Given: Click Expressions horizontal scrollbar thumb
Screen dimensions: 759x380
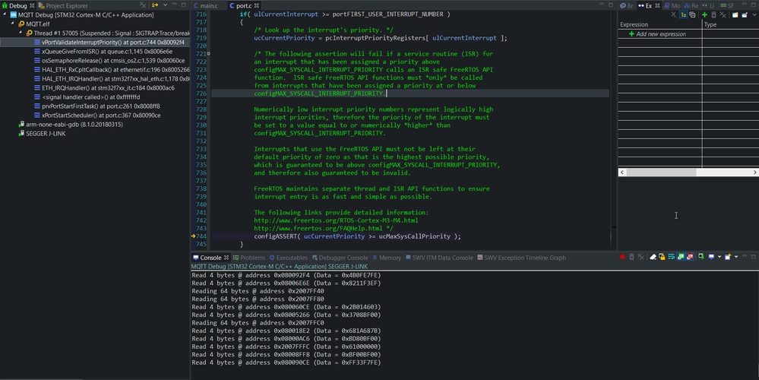Looking at the screenshot, I should point(661,172).
